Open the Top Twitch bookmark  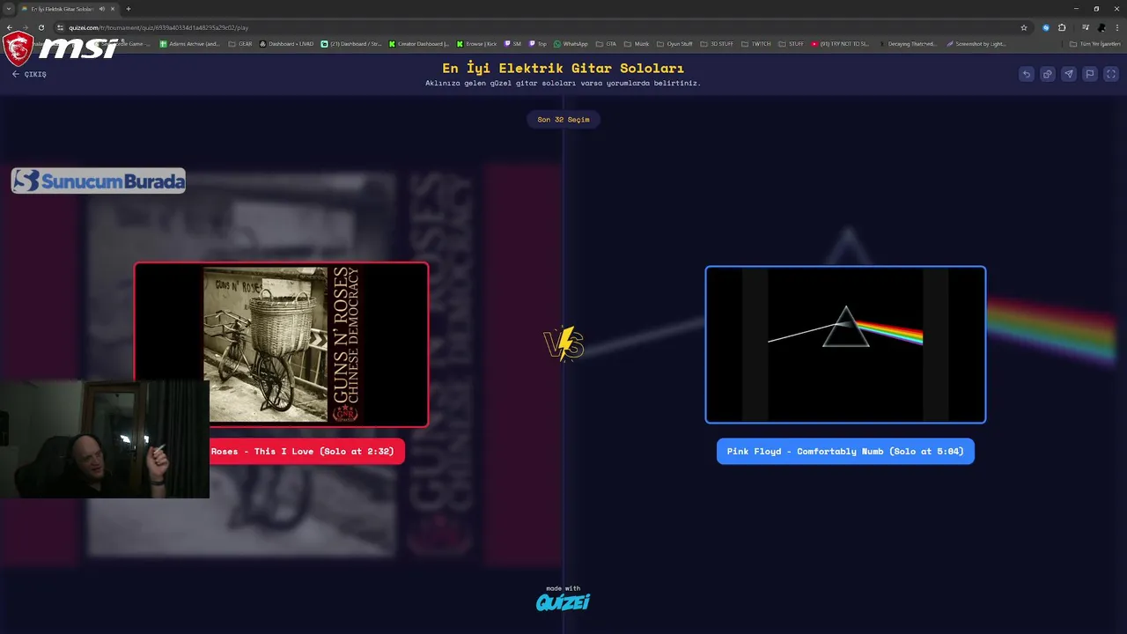click(x=538, y=43)
